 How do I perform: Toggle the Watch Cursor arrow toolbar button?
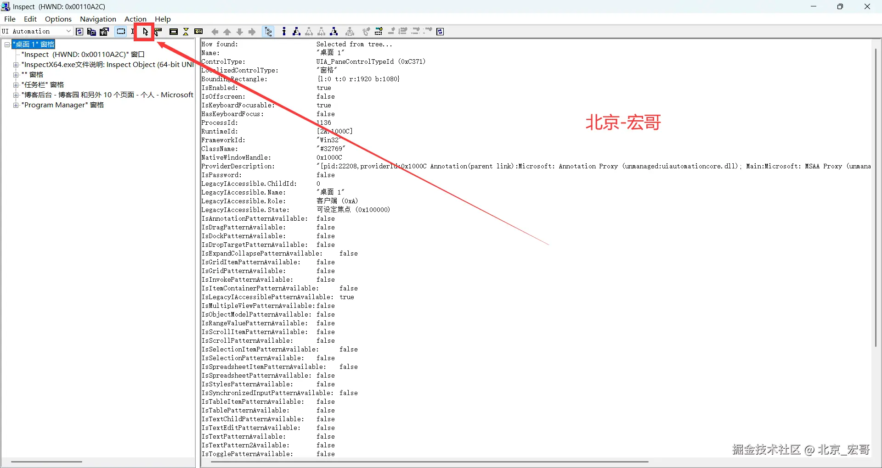145,32
